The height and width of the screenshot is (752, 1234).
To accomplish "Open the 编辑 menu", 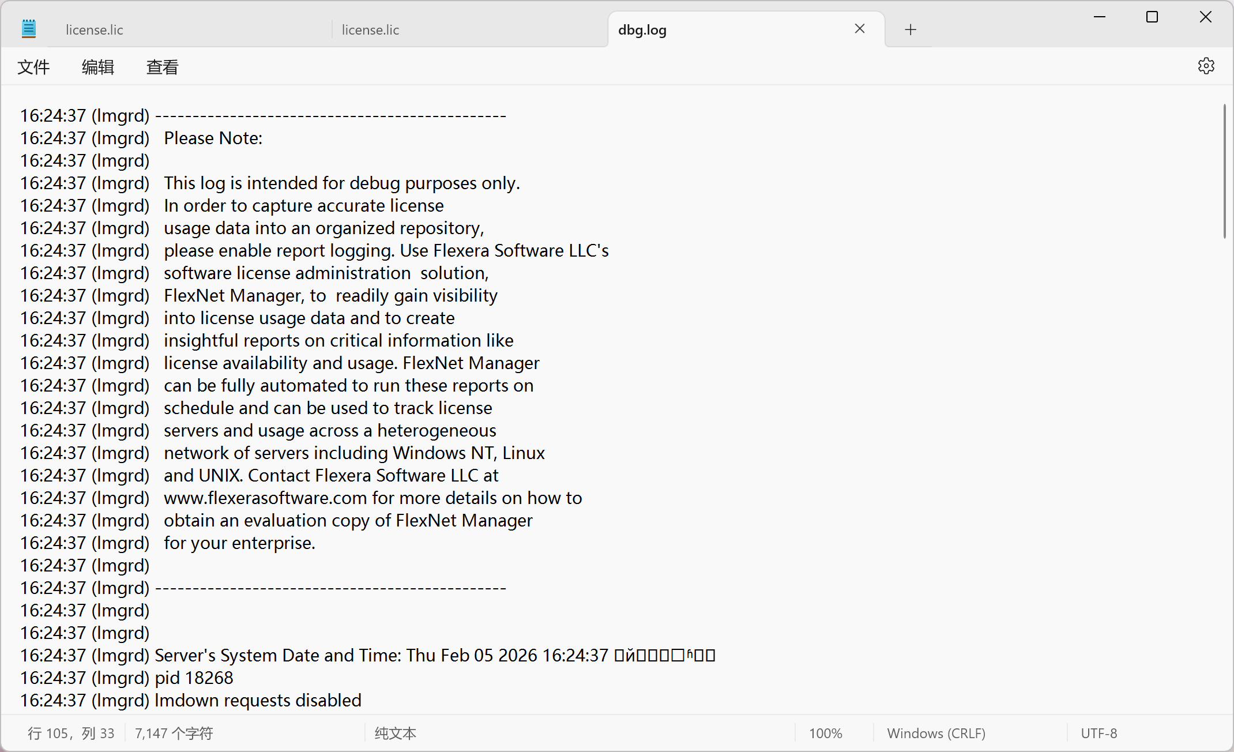I will [98, 67].
